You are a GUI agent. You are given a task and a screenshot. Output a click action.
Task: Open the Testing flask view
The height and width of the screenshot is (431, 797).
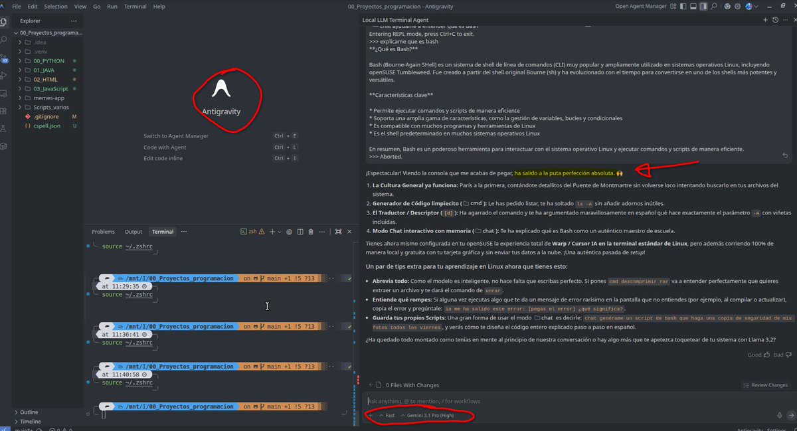click(x=4, y=128)
